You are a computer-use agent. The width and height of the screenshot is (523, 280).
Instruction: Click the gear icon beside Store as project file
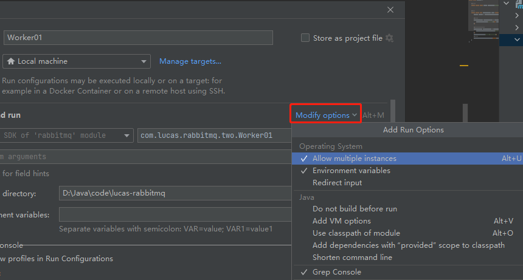pos(389,38)
